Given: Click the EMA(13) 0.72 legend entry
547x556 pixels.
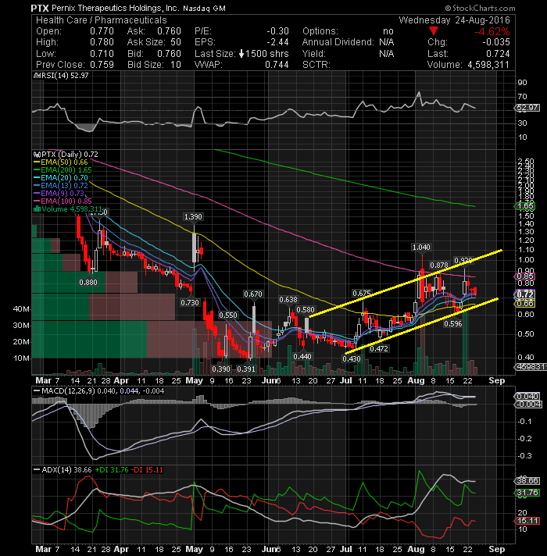Looking at the screenshot, I should click(x=64, y=186).
